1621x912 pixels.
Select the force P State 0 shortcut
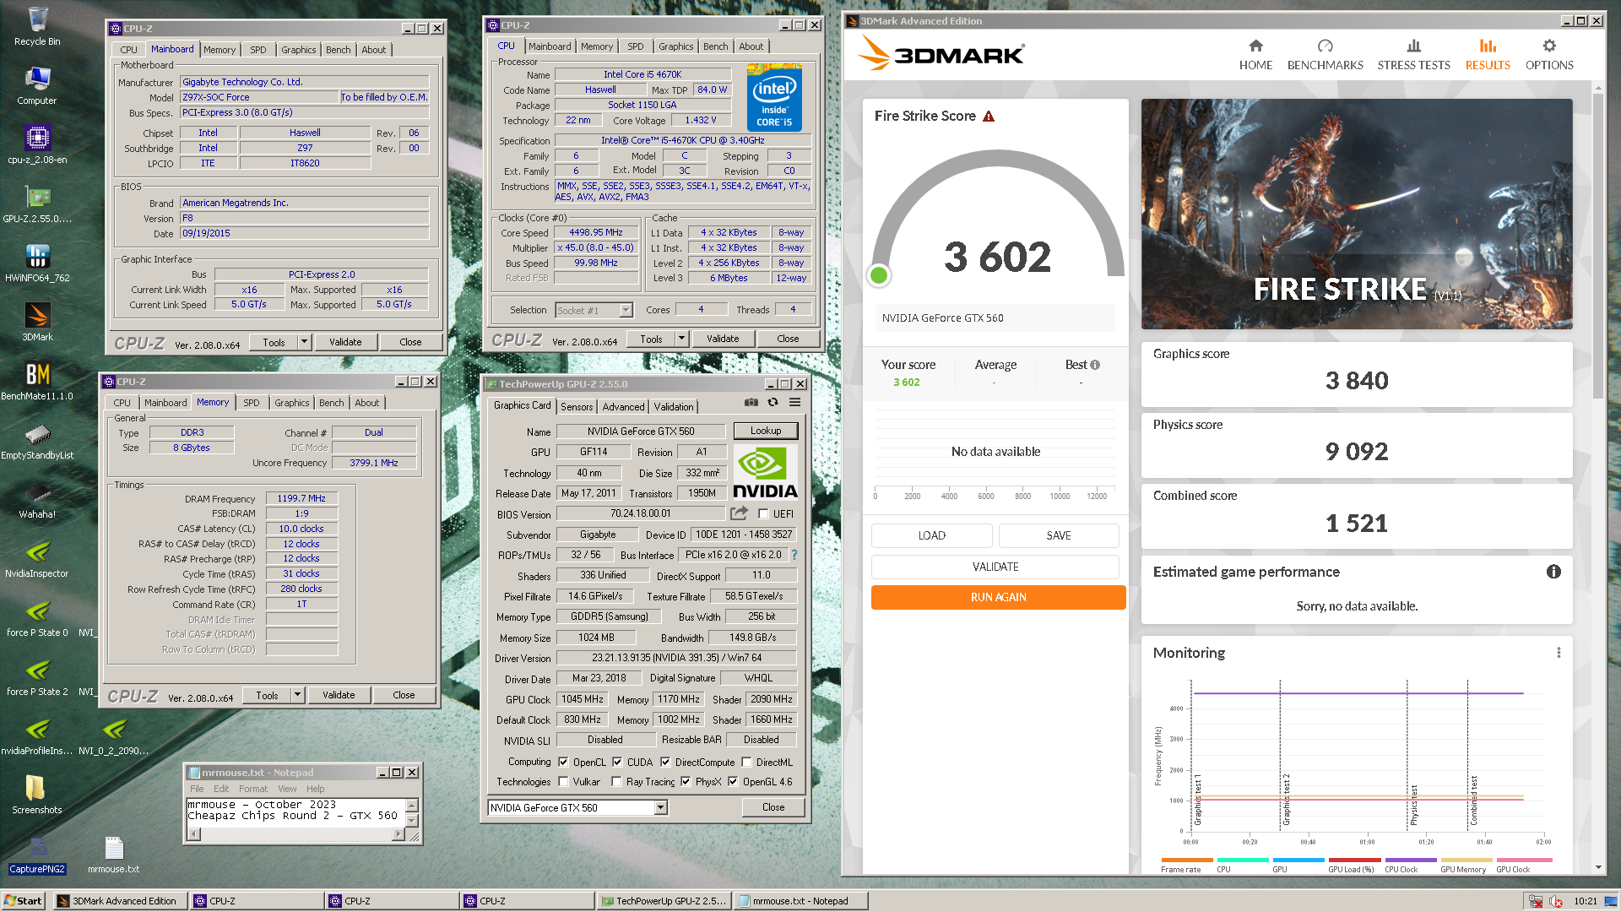[x=37, y=617]
